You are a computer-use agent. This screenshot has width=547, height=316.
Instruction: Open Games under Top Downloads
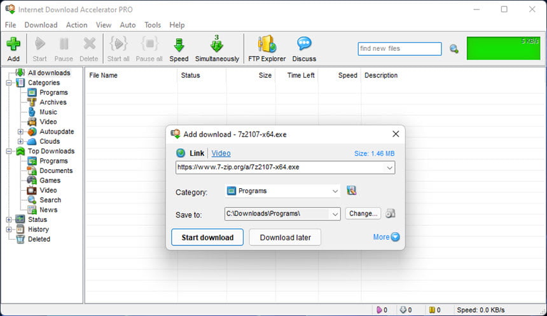pyautogui.click(x=50, y=181)
